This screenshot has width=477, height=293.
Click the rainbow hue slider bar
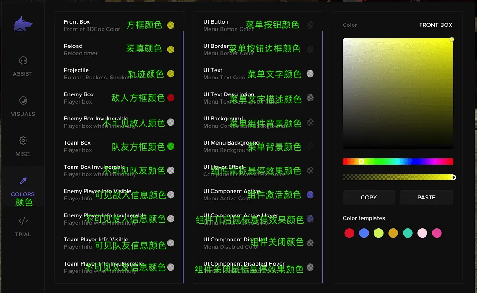pyautogui.click(x=398, y=161)
